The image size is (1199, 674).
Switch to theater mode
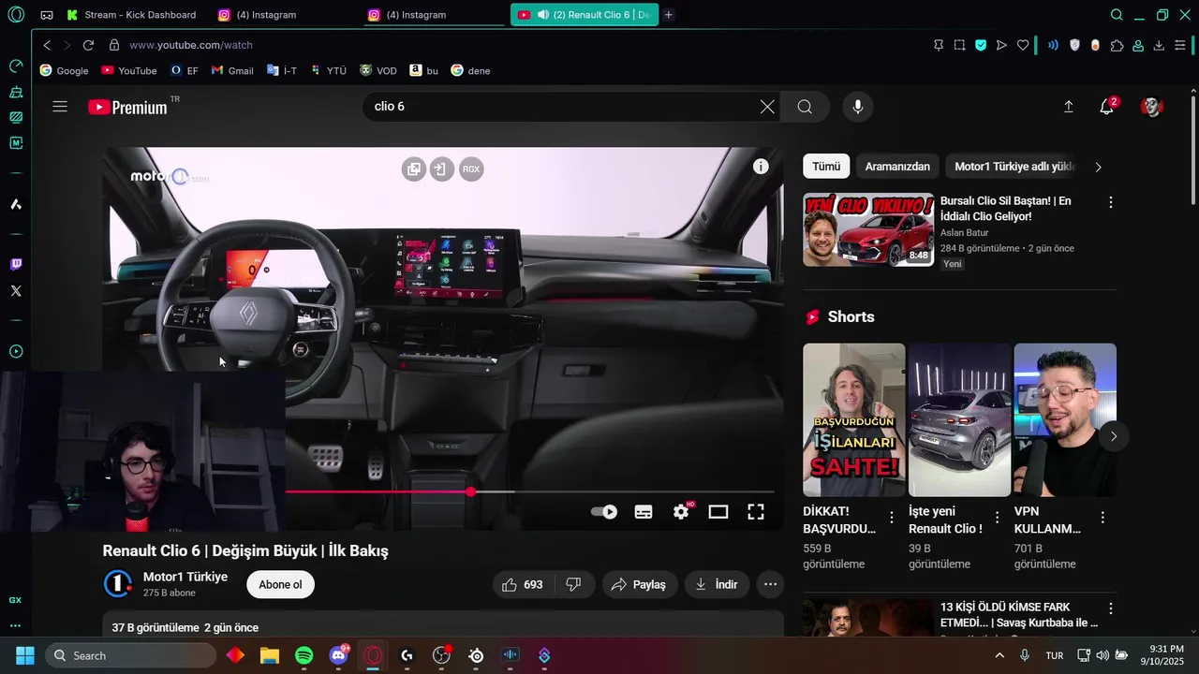coord(718,512)
